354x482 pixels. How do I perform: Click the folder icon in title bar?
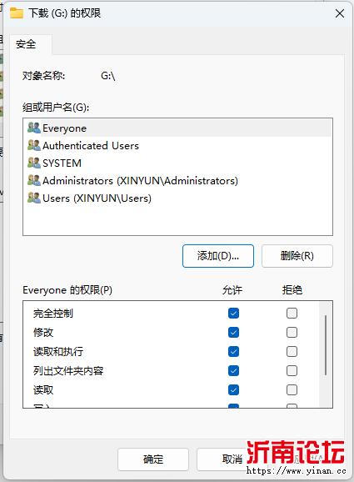pos(17,13)
